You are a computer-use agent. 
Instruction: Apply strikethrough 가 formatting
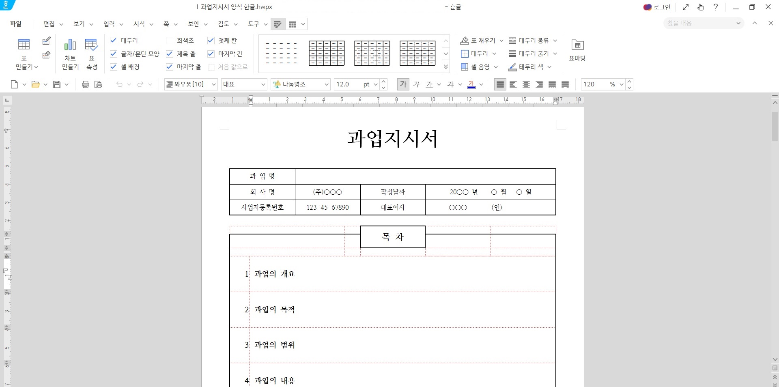(x=450, y=84)
